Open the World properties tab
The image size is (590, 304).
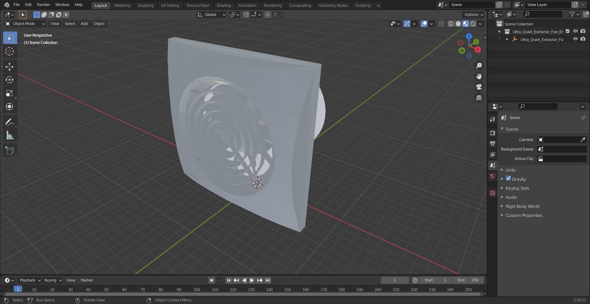click(492, 176)
